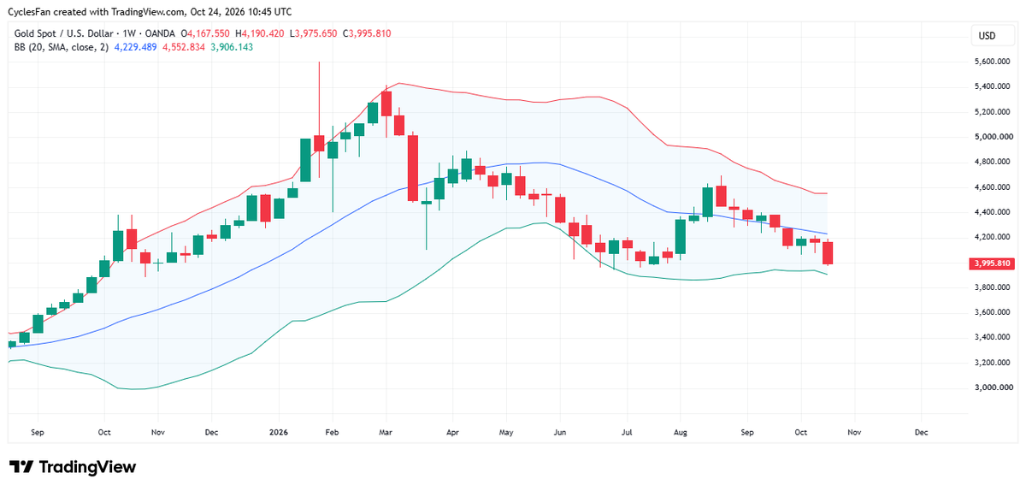Click the 3,200.000 price axis label
Viewport: 1026px width, 491px height.
click(994, 363)
